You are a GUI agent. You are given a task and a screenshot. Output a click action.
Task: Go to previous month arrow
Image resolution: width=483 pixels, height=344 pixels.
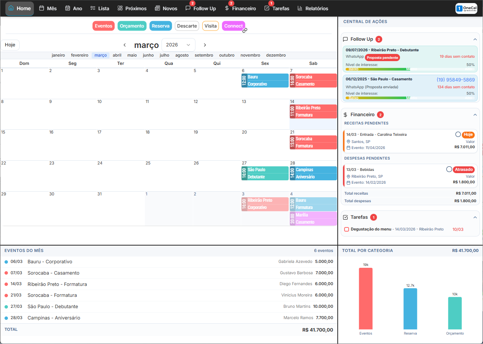click(125, 45)
